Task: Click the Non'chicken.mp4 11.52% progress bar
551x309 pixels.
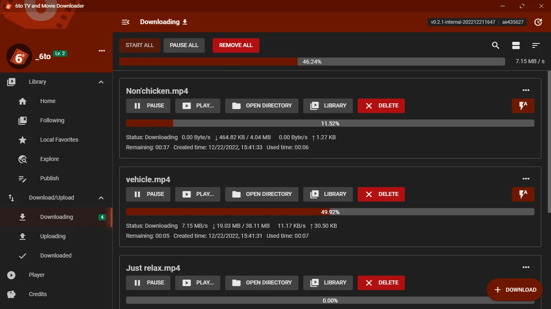Action: 330,124
